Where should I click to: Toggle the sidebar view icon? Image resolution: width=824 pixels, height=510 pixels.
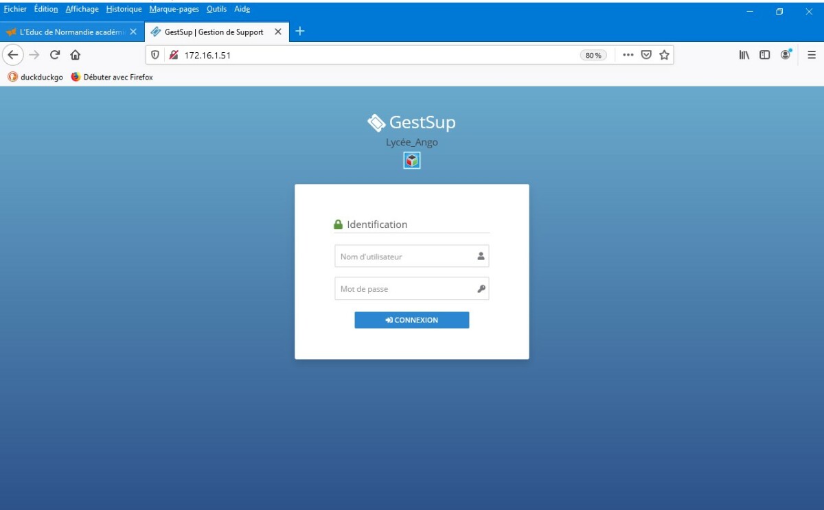(x=764, y=55)
